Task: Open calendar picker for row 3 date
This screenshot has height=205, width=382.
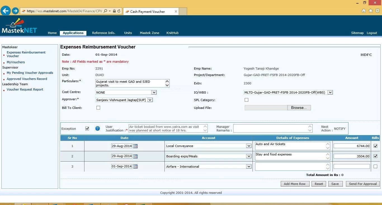Action: click(135, 167)
